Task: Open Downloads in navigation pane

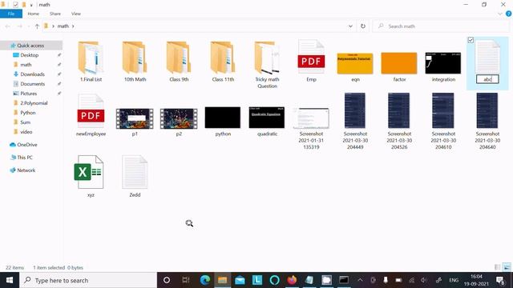Action: pyautogui.click(x=32, y=74)
